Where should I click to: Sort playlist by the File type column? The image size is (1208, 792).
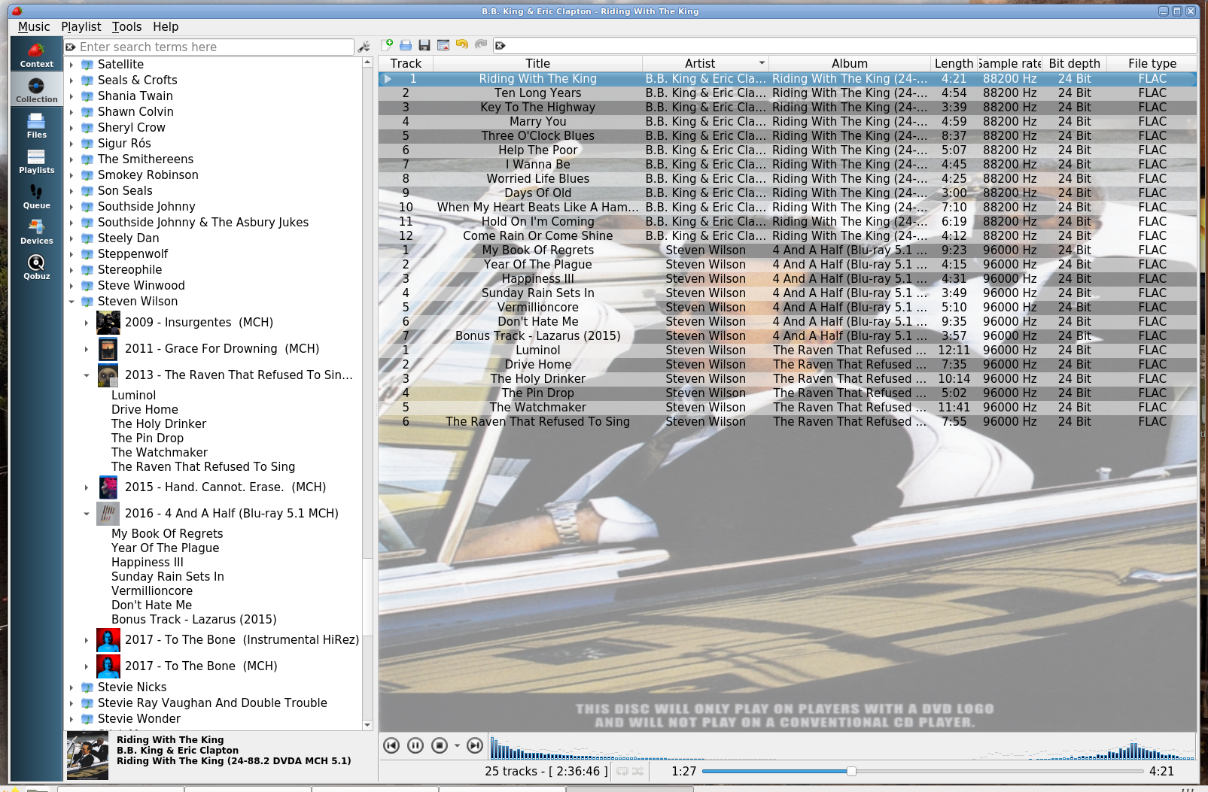click(1152, 63)
